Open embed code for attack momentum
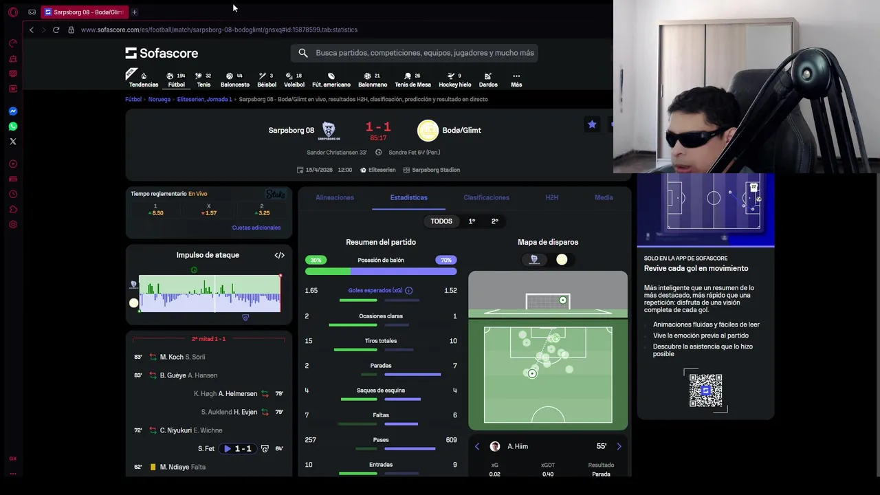The width and height of the screenshot is (880, 495). [x=279, y=255]
